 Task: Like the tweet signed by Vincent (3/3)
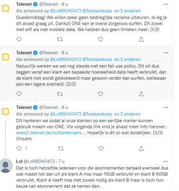pos(101,149)
